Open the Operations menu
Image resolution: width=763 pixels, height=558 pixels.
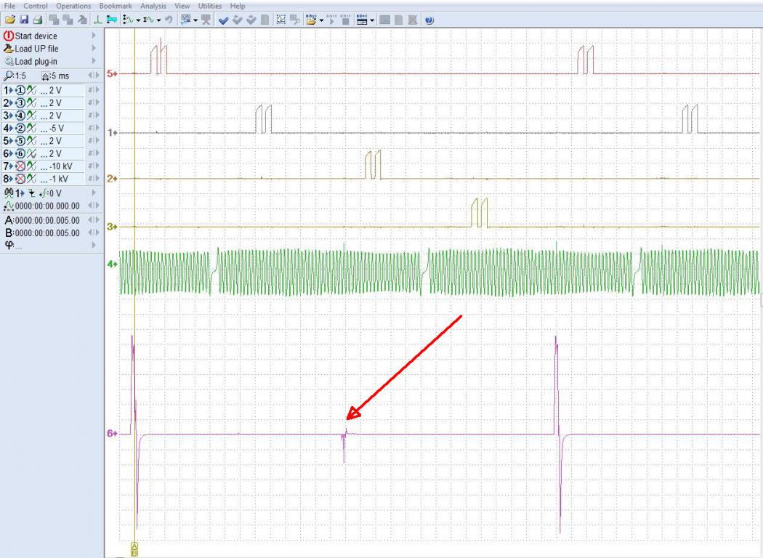click(x=73, y=6)
